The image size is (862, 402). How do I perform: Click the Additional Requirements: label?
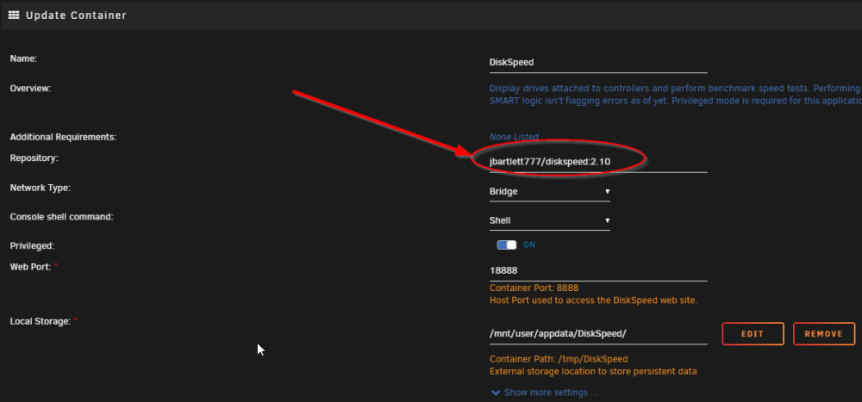[63, 137]
